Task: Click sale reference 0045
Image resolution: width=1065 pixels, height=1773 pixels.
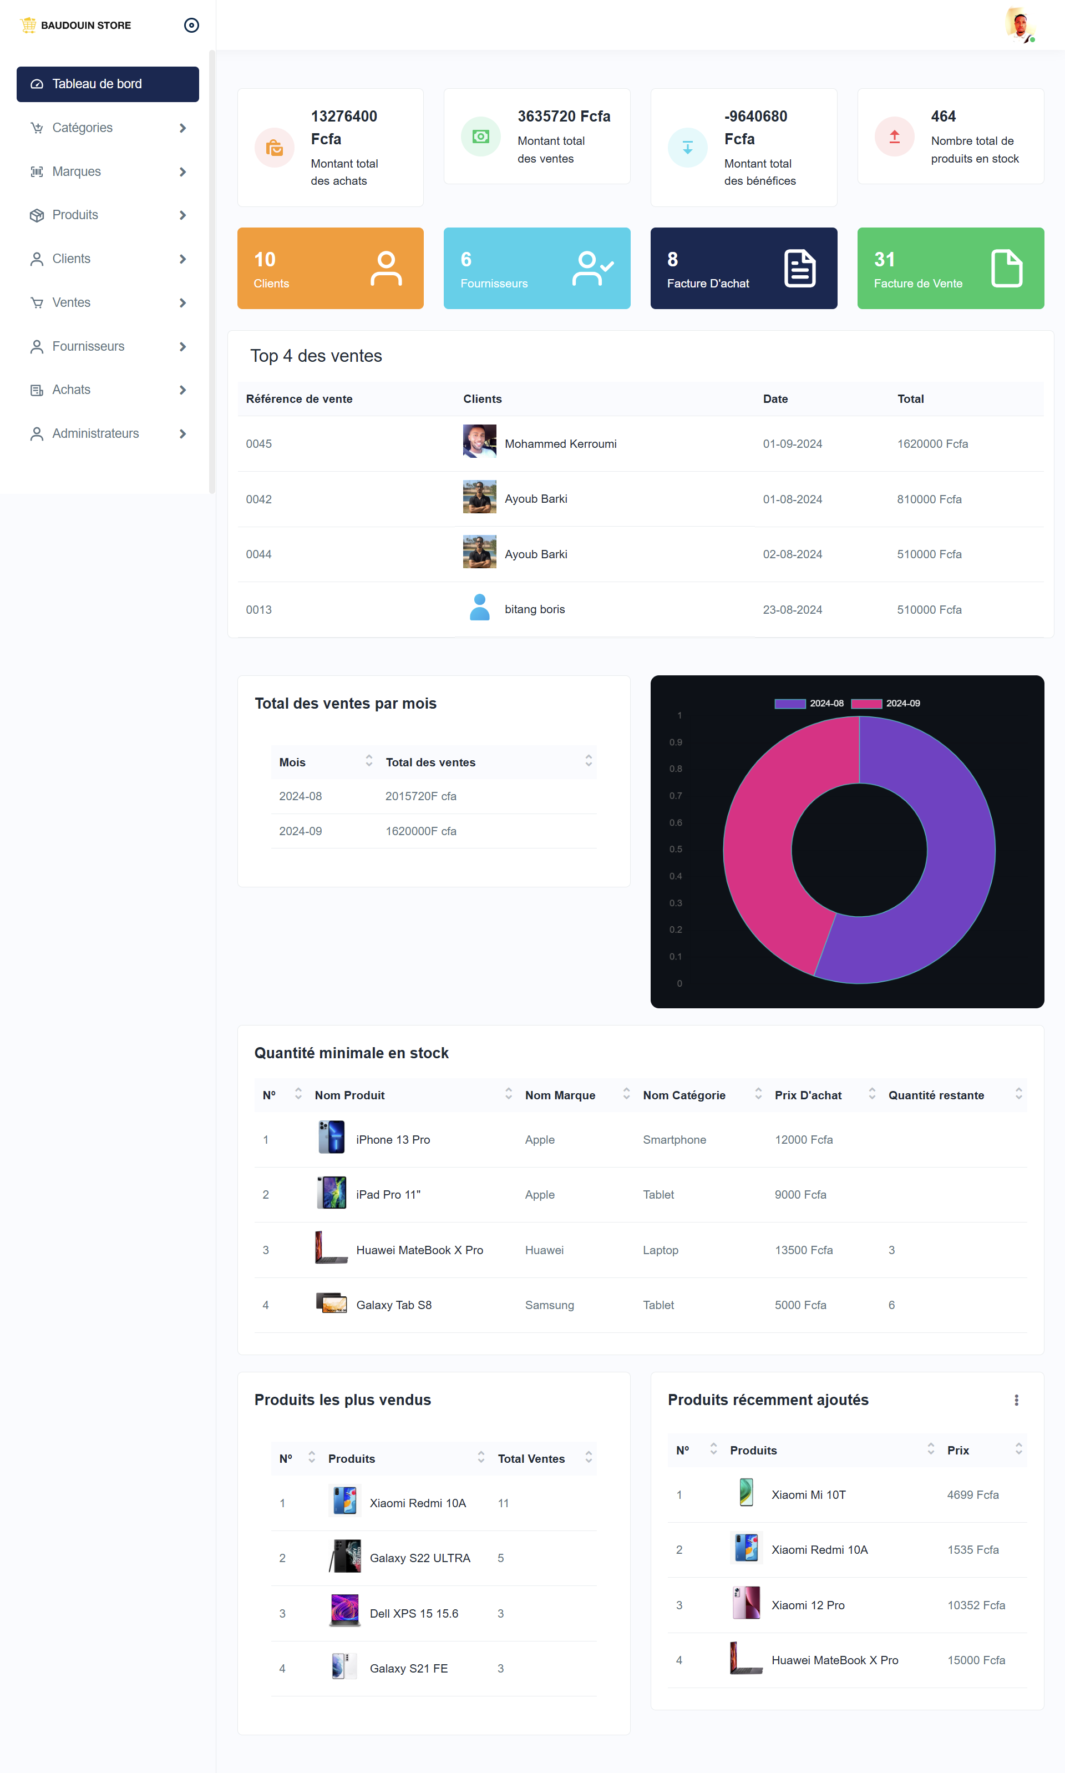Action: 258,443
